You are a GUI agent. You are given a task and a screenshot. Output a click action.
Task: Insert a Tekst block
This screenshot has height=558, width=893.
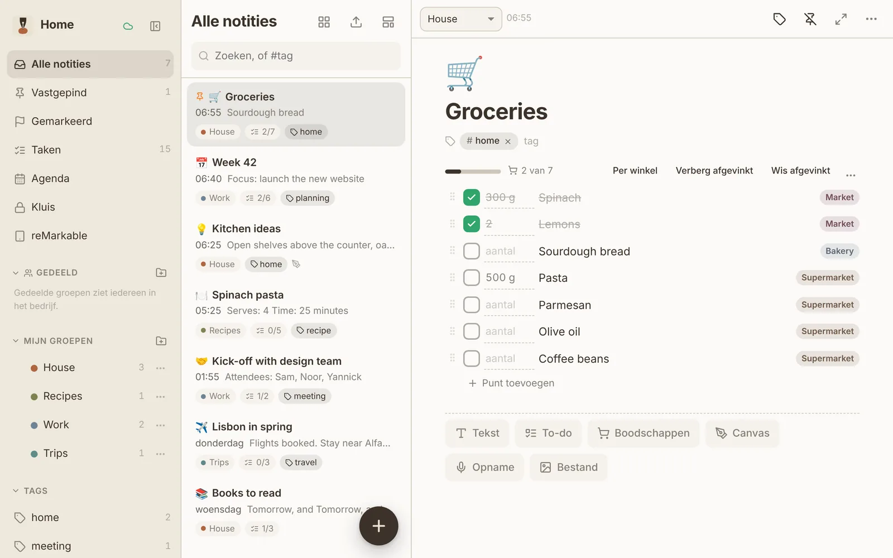pos(477,434)
